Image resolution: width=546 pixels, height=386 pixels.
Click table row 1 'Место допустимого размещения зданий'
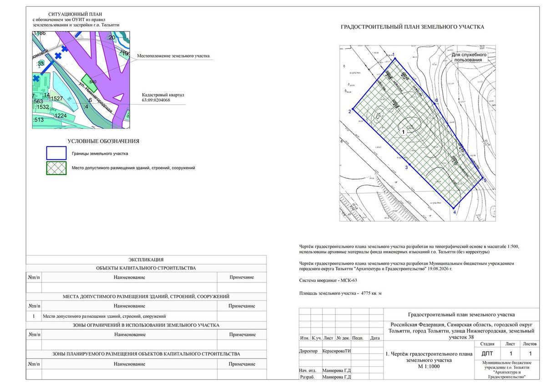146,316
